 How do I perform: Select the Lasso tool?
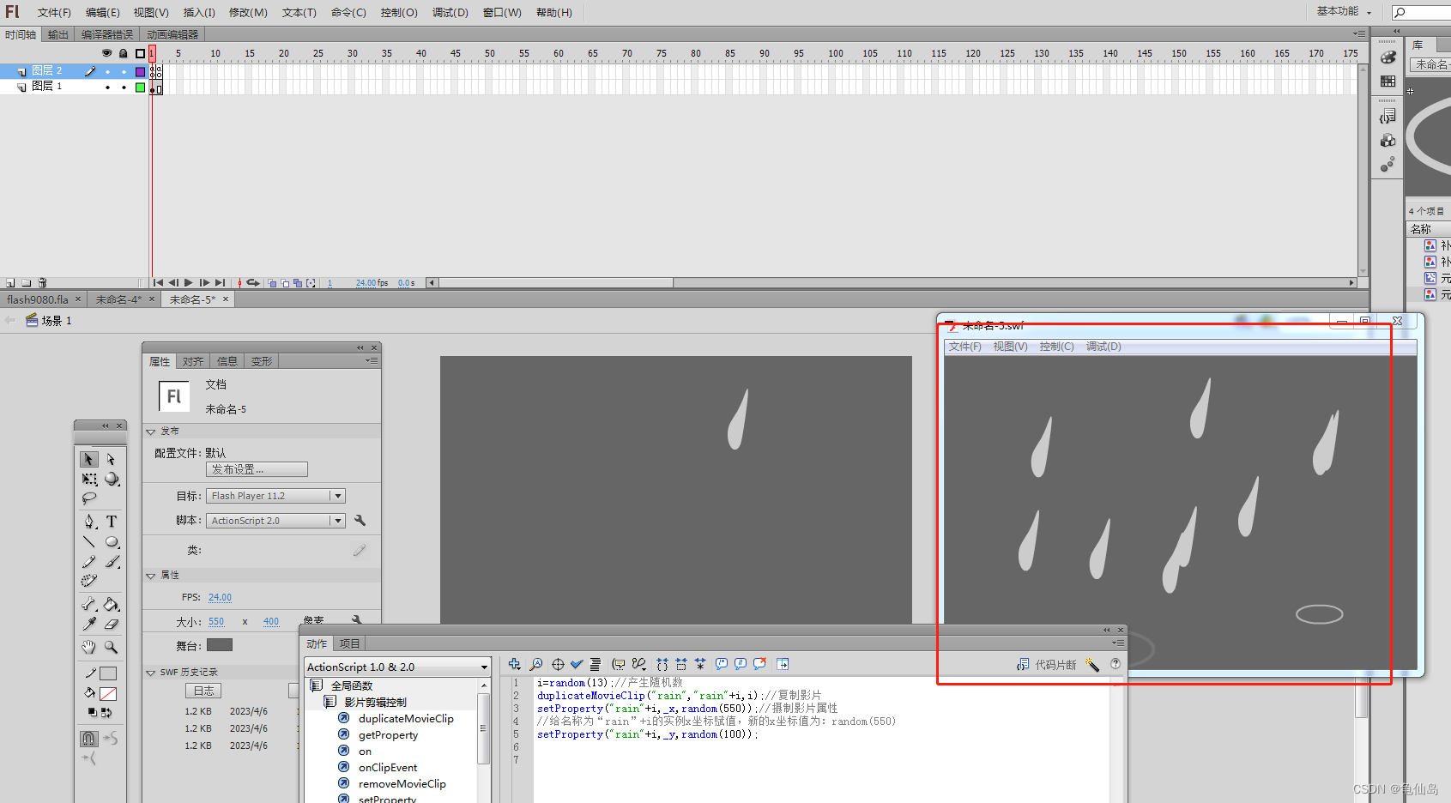89,498
